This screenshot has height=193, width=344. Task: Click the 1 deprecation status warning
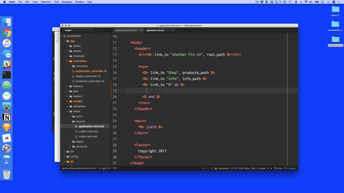[223, 168]
